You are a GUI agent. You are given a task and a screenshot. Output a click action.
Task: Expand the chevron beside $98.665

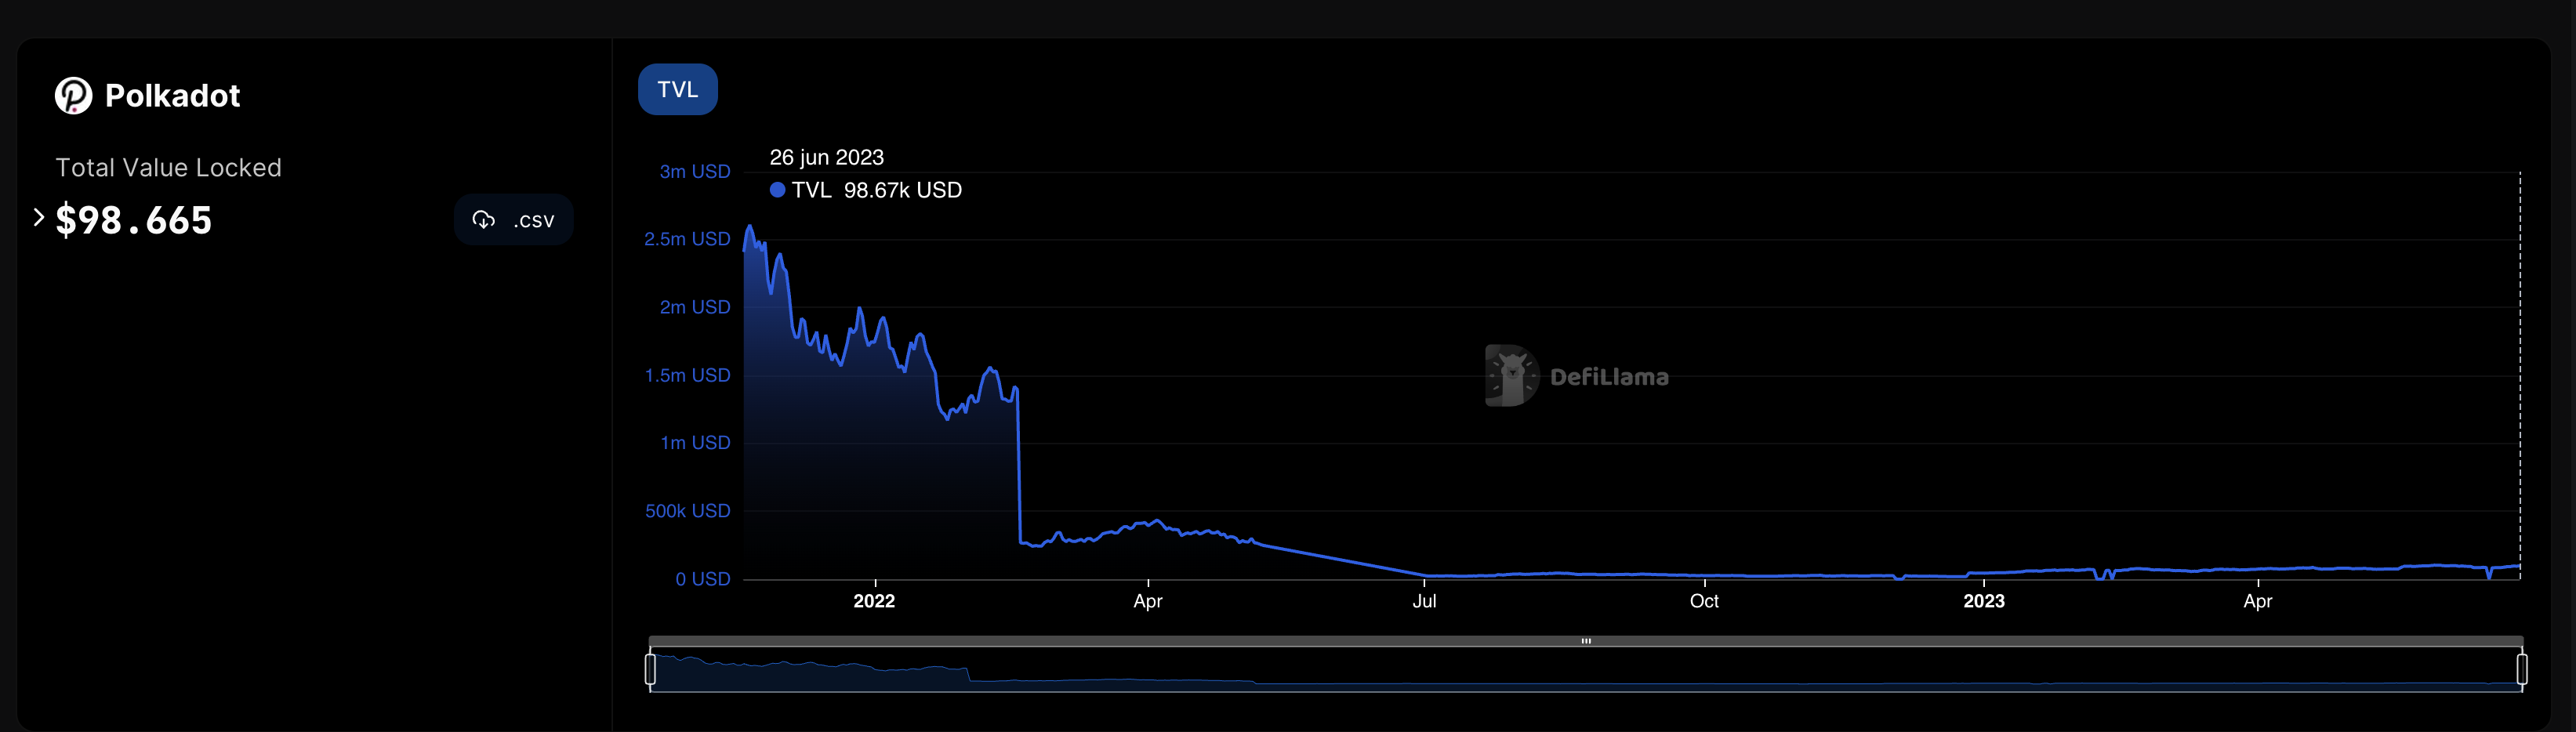click(x=39, y=217)
